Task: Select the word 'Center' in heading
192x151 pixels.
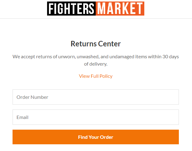Action: [x=109, y=44]
